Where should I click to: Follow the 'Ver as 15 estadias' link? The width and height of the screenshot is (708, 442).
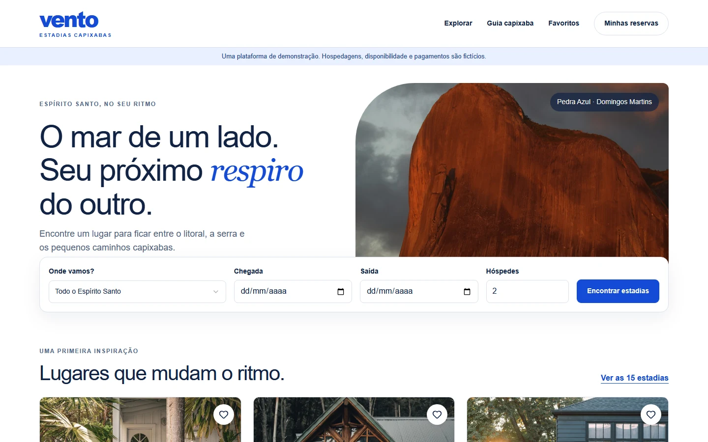pyautogui.click(x=635, y=378)
